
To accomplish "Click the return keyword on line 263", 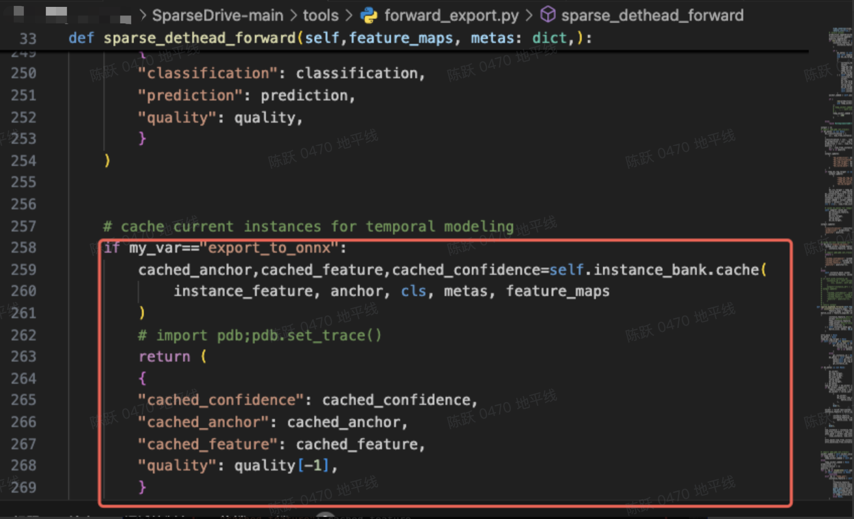I will pyautogui.click(x=164, y=357).
